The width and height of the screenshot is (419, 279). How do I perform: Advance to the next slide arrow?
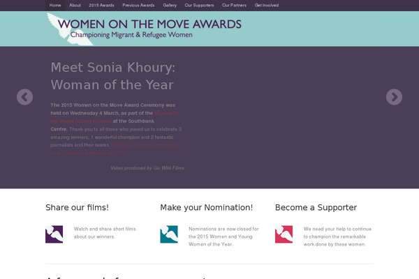coord(394,97)
